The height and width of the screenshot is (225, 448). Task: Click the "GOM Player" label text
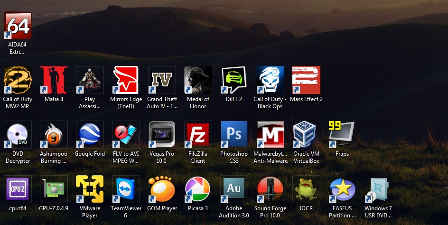click(x=162, y=208)
